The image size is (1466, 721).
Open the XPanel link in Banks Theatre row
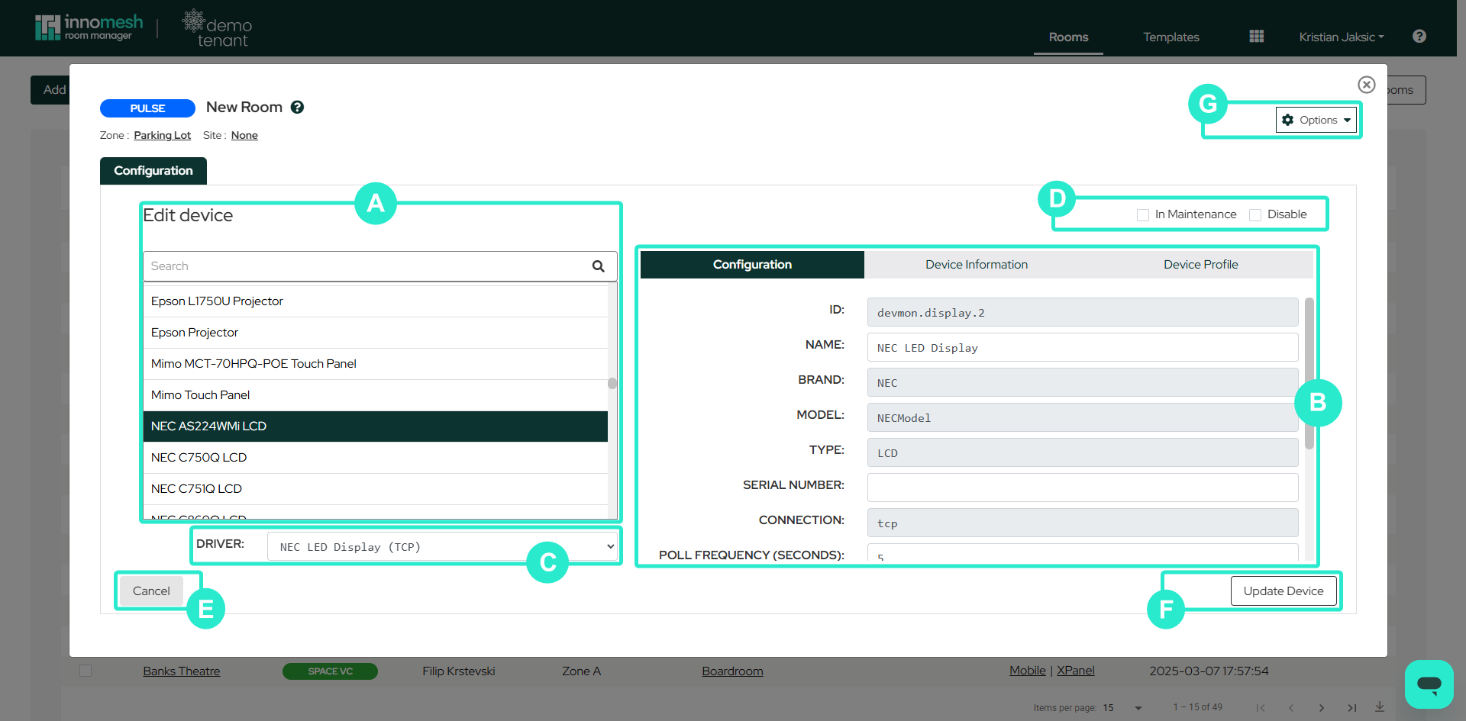click(1075, 671)
